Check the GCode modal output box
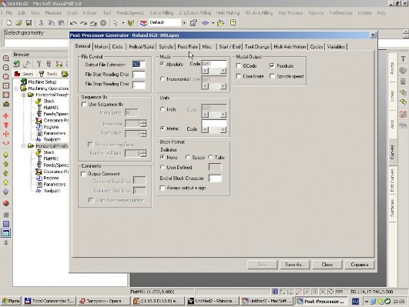Viewport: 409px width, 307px height. (x=238, y=65)
